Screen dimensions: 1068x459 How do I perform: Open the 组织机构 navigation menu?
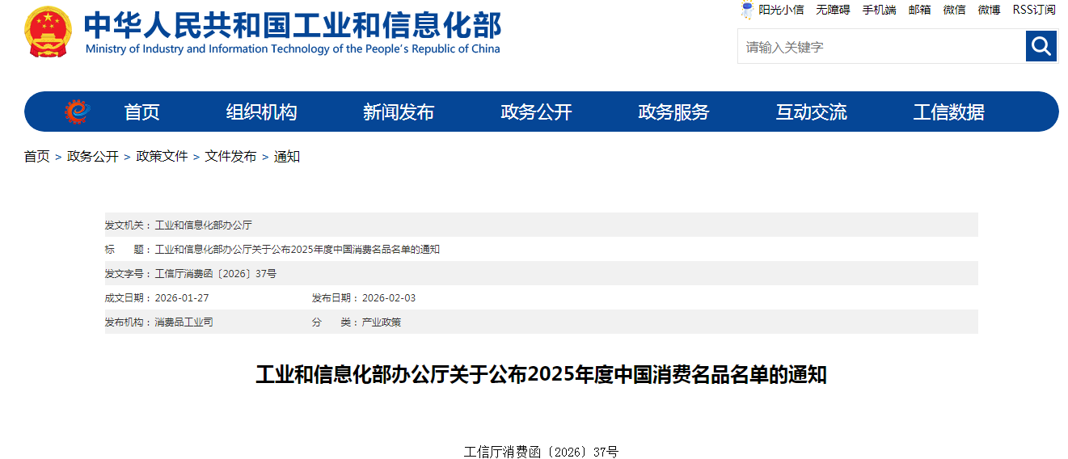(x=261, y=112)
